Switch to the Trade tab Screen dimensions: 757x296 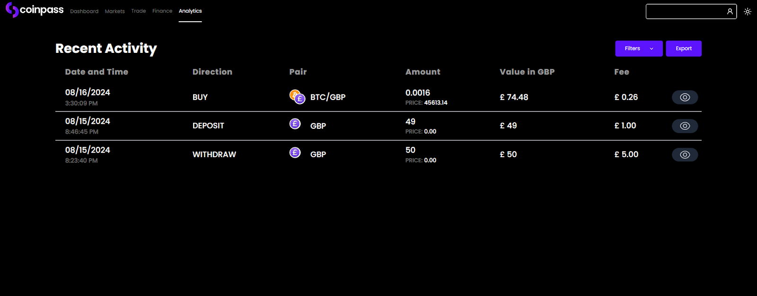pos(139,11)
